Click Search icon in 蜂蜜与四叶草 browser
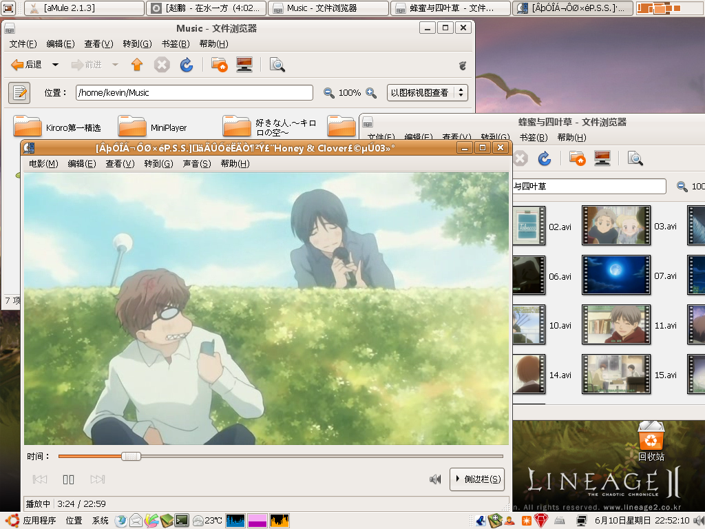 pos(635,158)
